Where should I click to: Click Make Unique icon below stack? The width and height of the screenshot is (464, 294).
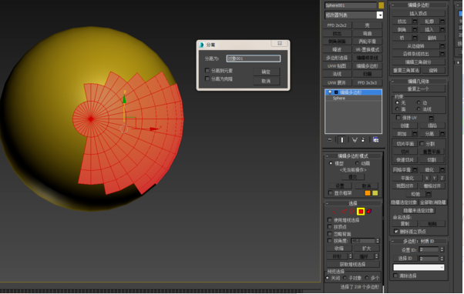point(355,140)
